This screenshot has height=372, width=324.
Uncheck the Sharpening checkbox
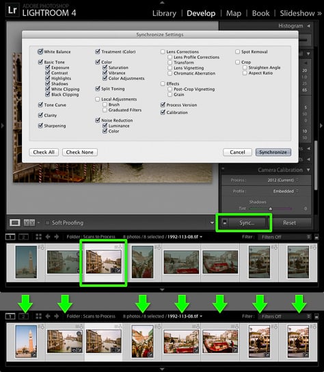point(40,126)
